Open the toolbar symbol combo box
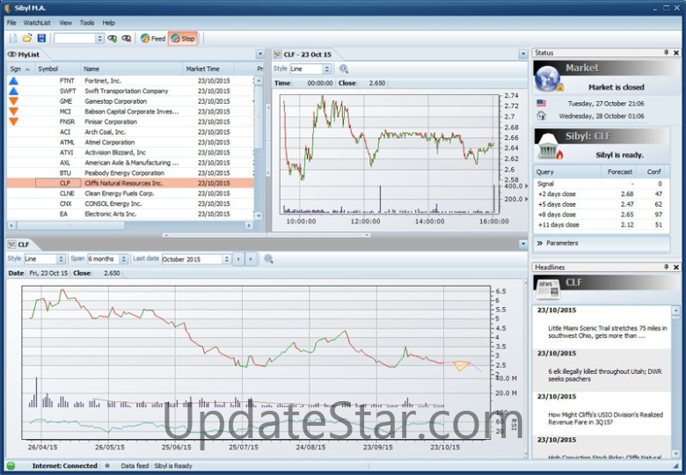The image size is (686, 475). 79,39
